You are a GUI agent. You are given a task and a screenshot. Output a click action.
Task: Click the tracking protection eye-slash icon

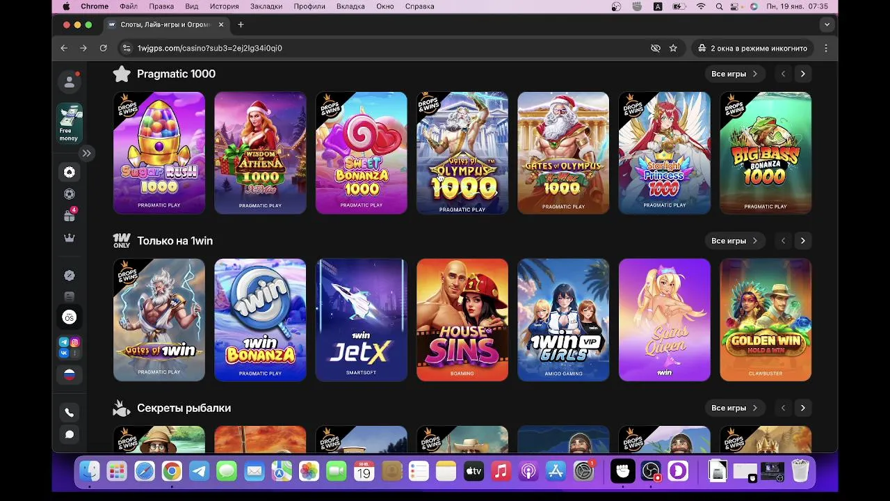click(x=655, y=48)
